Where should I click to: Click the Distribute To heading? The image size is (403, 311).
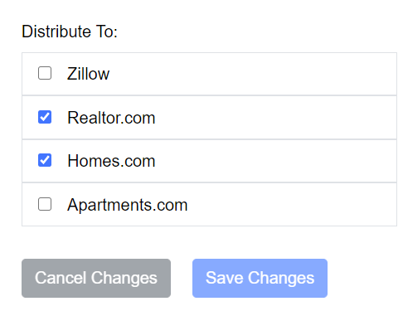tap(70, 32)
